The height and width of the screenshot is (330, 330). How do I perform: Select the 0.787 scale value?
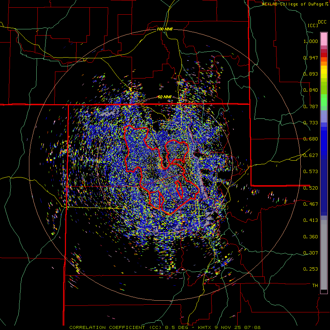click(311, 106)
